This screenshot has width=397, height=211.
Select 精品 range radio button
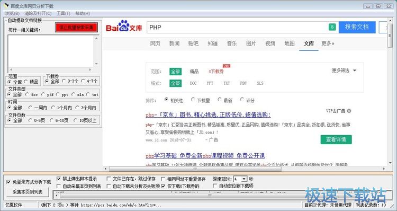click(31, 82)
